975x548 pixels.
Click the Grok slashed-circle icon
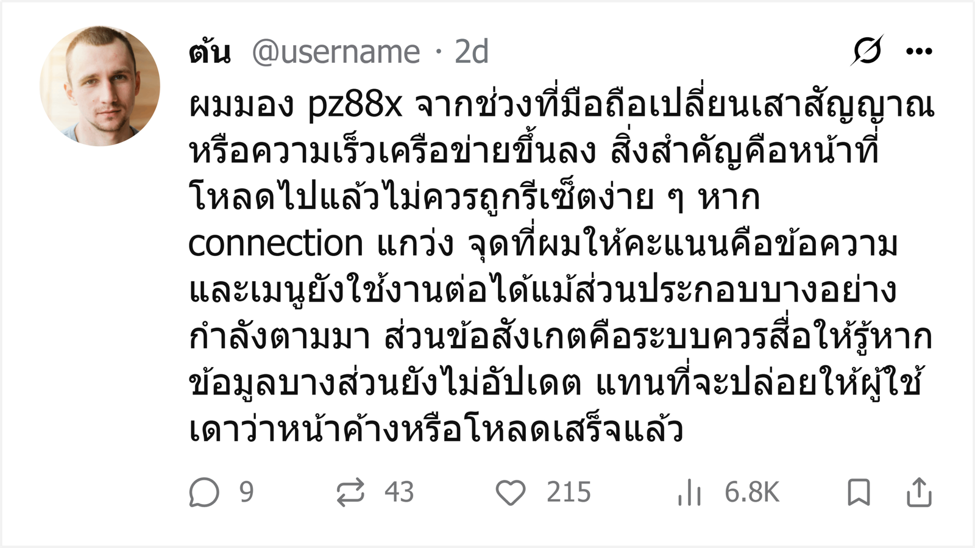coord(867,51)
